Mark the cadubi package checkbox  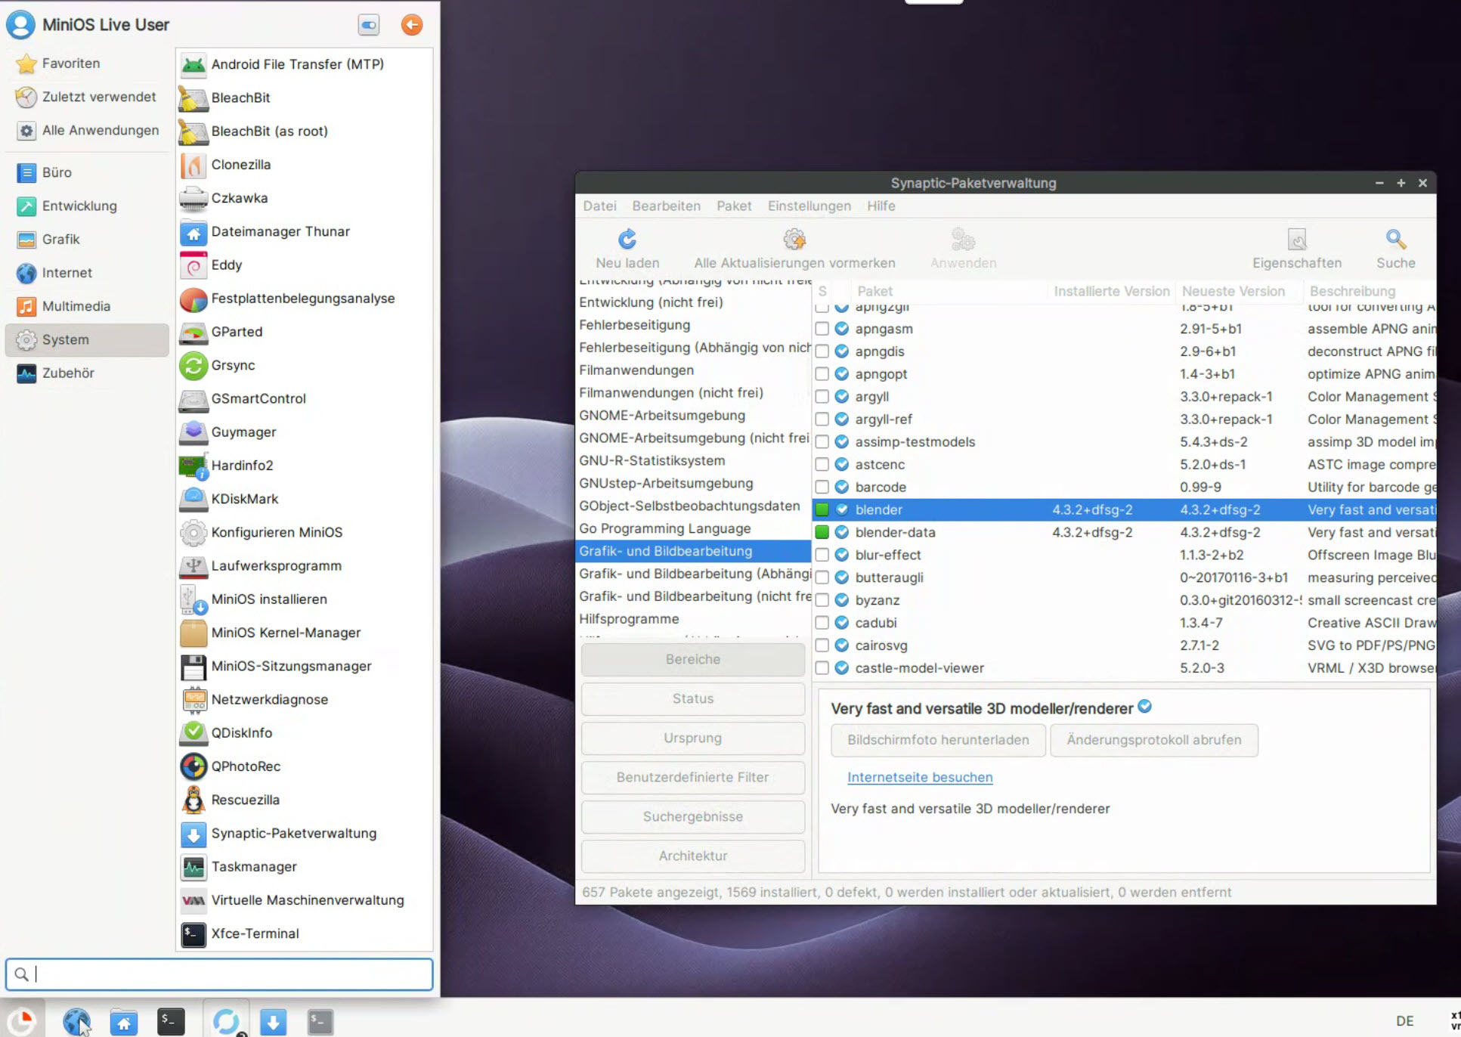pos(822,623)
